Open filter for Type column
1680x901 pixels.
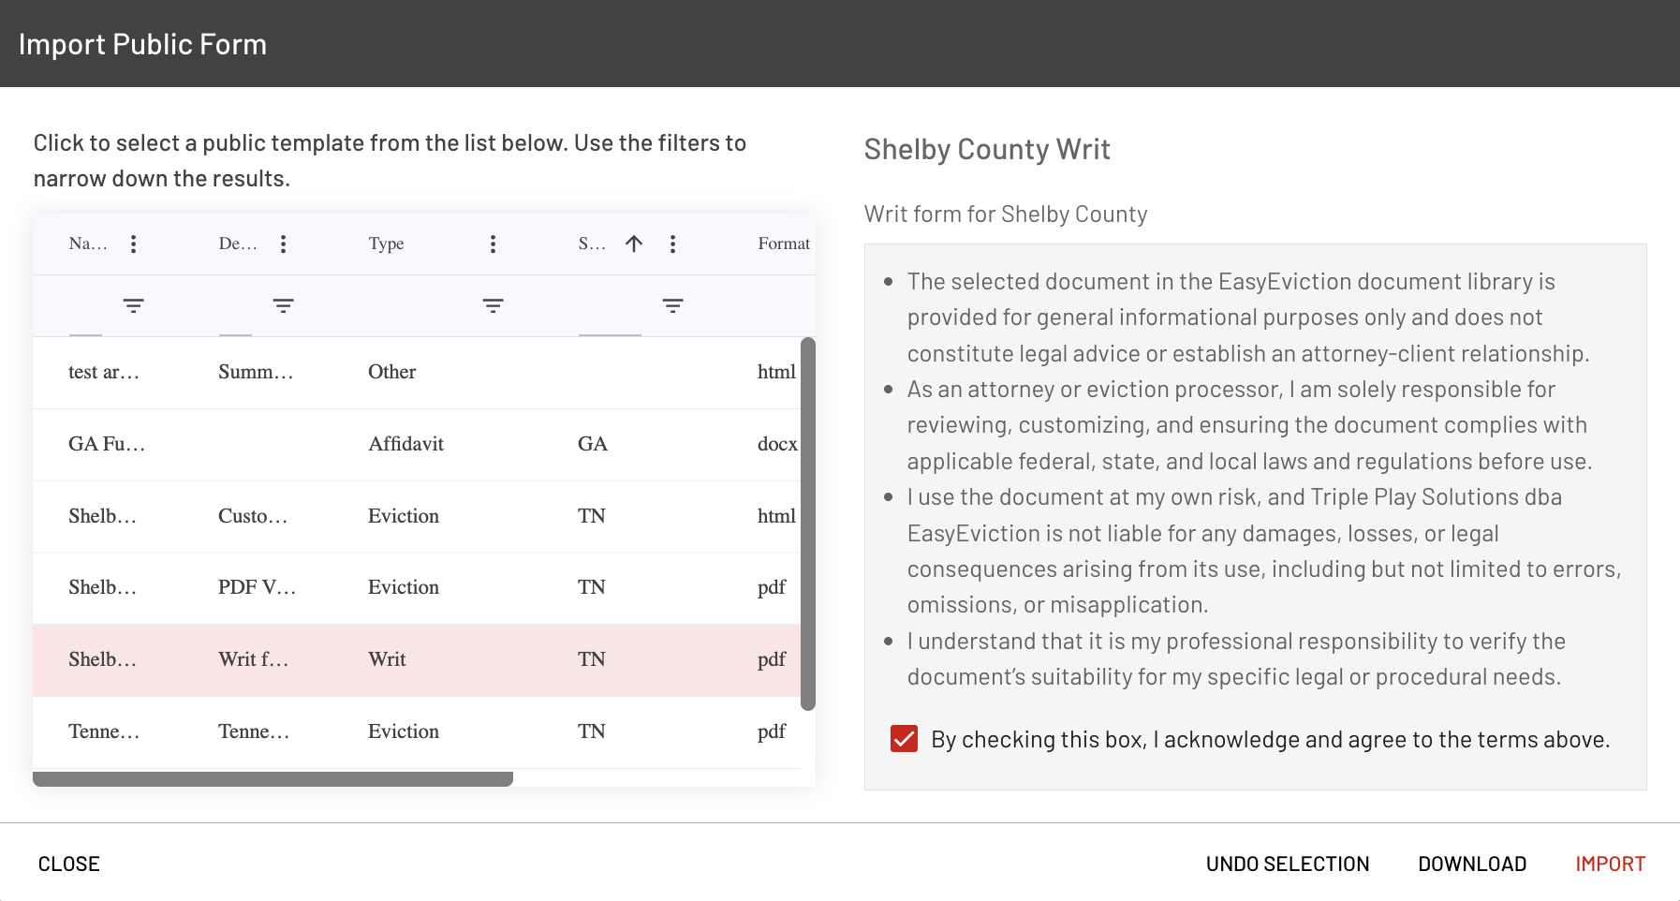point(494,306)
